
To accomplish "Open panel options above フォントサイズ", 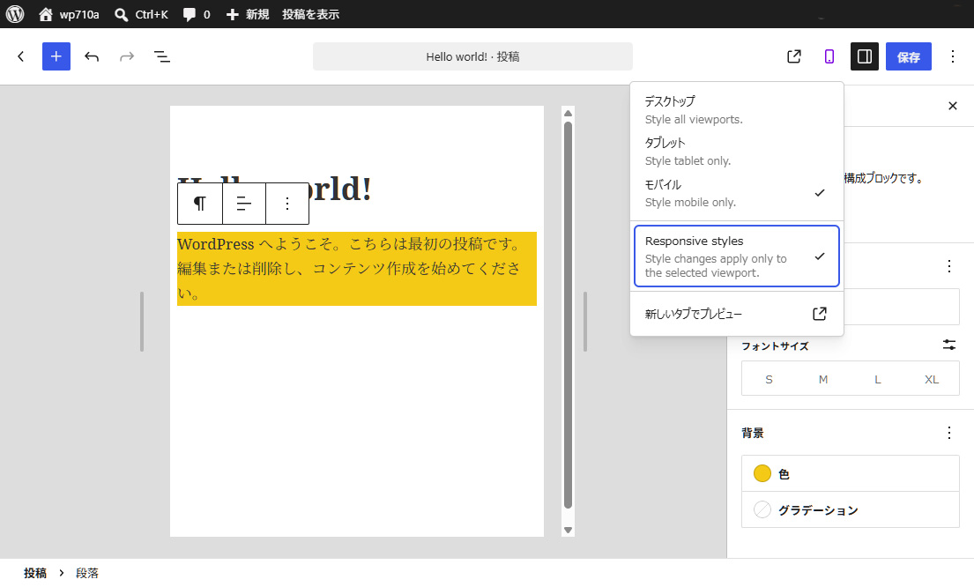I will [948, 266].
